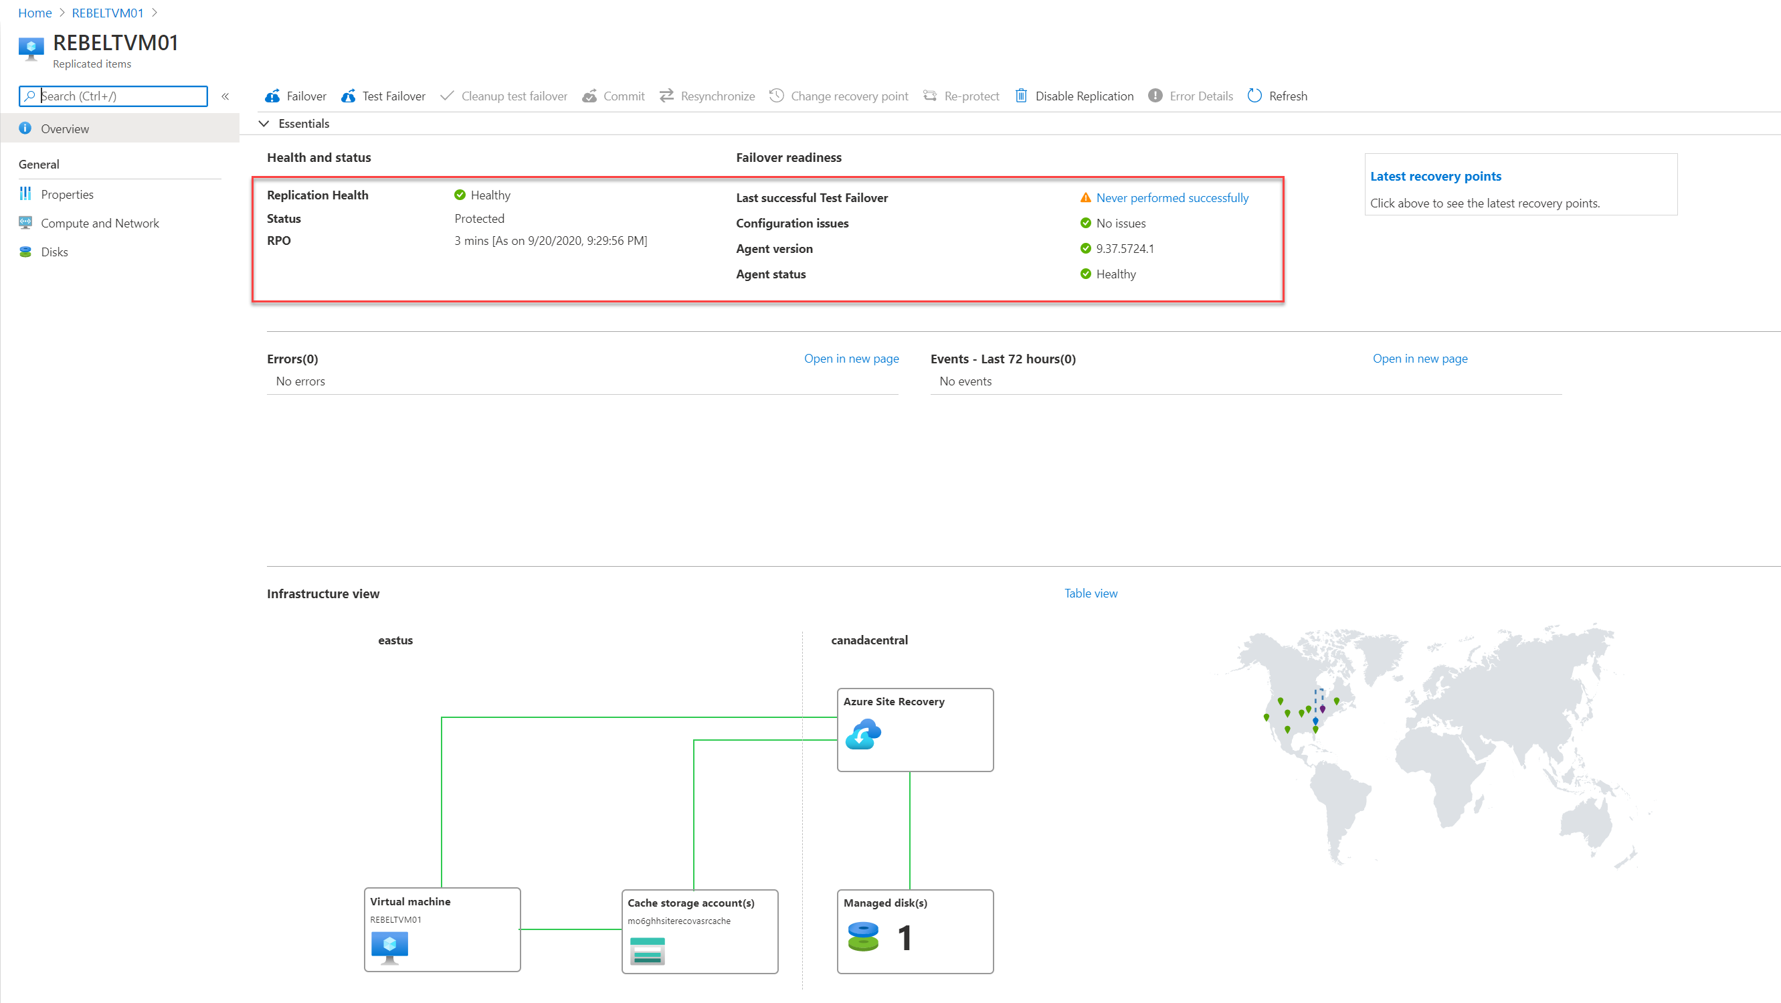The width and height of the screenshot is (1781, 1003).
Task: Click the Refresh circular arrow icon
Action: pyautogui.click(x=1255, y=96)
